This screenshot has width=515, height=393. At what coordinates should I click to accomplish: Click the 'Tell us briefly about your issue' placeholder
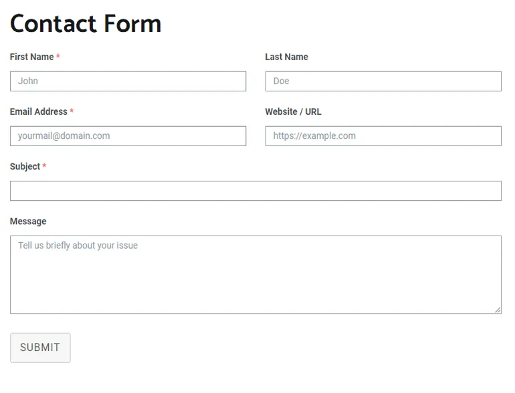click(78, 246)
